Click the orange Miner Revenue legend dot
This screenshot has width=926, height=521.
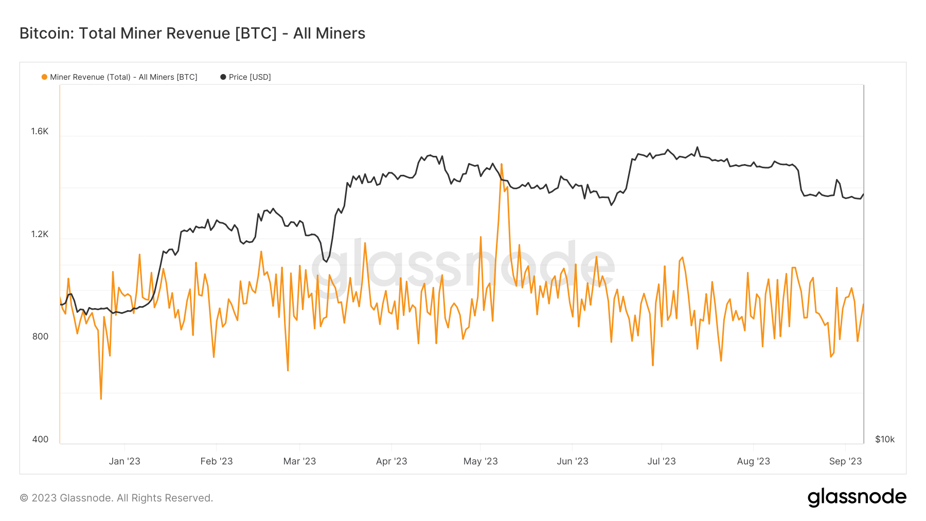(x=44, y=77)
